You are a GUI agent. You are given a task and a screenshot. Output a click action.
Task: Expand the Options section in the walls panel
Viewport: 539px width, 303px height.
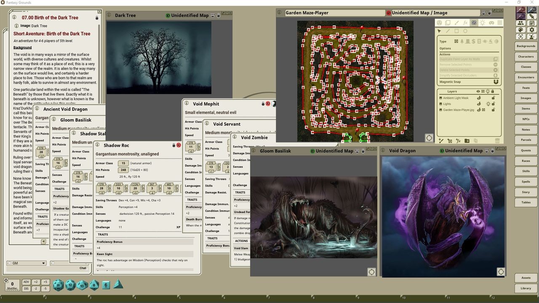pyautogui.click(x=446, y=48)
